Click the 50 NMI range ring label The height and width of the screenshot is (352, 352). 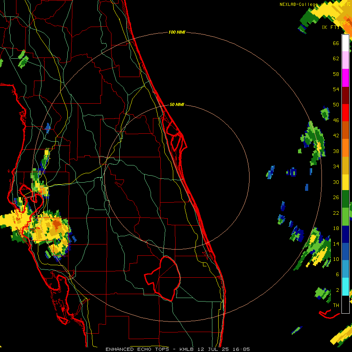(x=177, y=104)
